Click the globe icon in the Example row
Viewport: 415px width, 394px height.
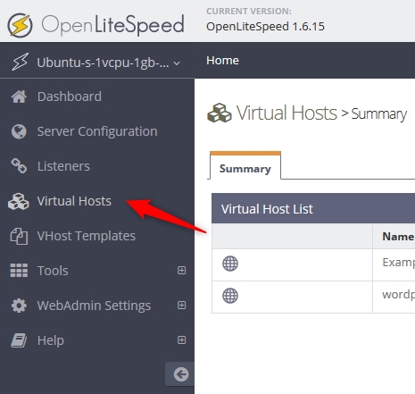(x=230, y=264)
